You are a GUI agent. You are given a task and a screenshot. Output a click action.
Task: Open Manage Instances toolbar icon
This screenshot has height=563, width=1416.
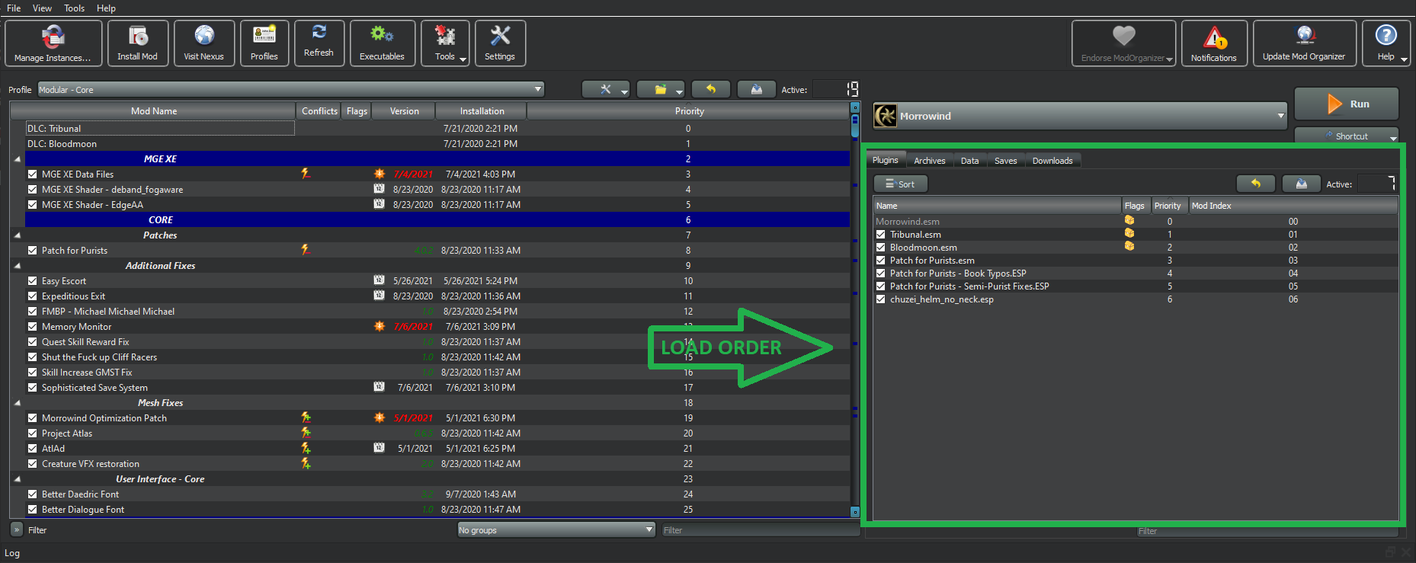point(53,43)
